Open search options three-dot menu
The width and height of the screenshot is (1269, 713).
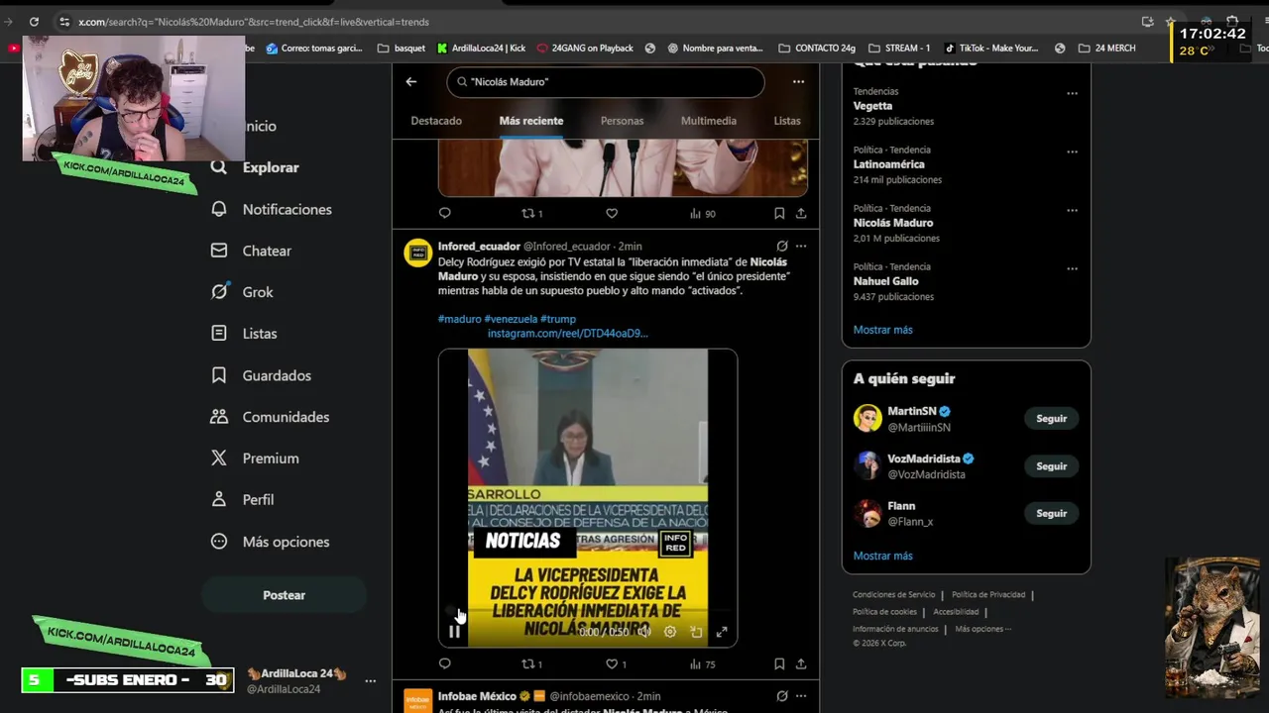click(x=798, y=82)
